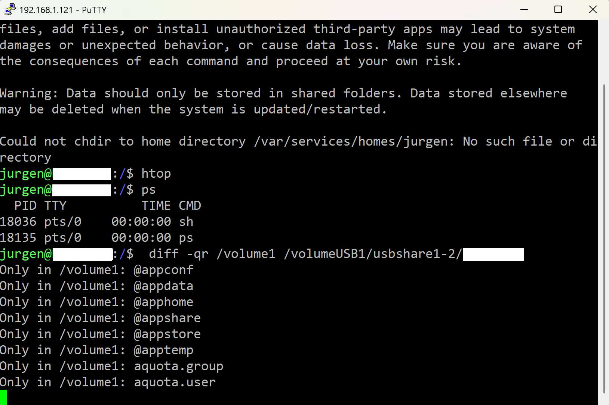Click the title bar text 192.168.1.121 - PuTTY
The image size is (609, 405).
pos(63,10)
